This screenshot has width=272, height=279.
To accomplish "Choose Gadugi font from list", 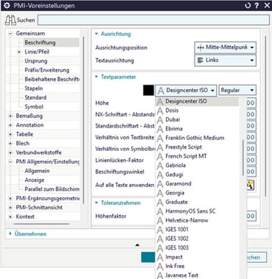I will 197,174.
